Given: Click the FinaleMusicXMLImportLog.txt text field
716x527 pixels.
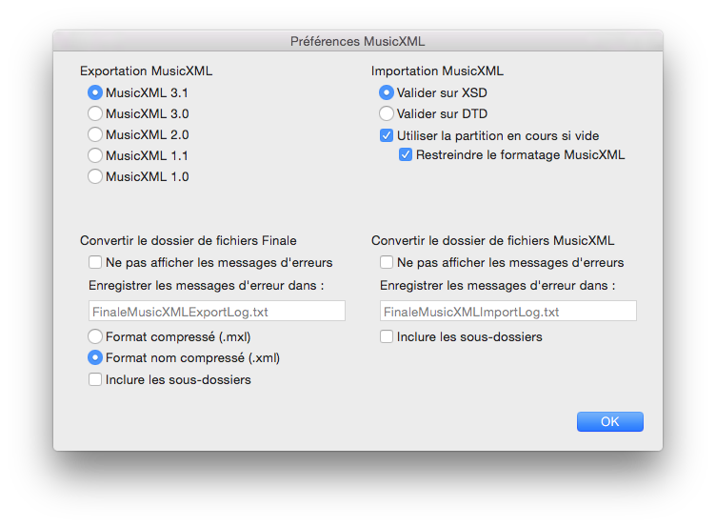Looking at the screenshot, I should point(507,312).
